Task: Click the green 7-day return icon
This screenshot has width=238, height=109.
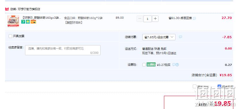Action: tap(23, 22)
